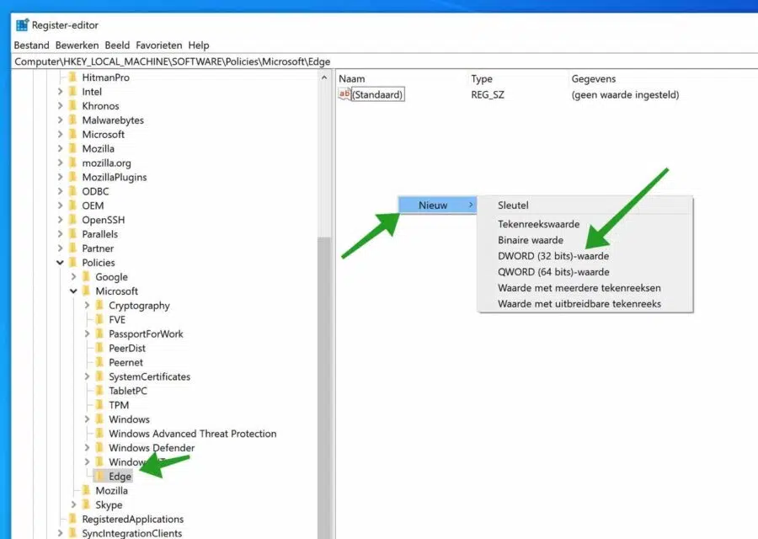
Task: Click the Partner folder icon
Action: [x=73, y=248]
